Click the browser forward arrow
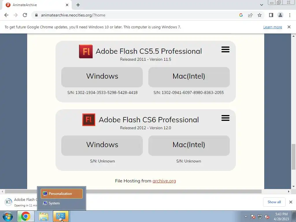 (x=16, y=15)
